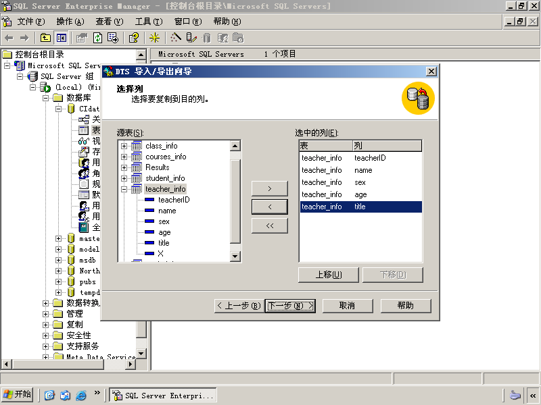Screen dimensions: 541x405
Task: Select the 管理 folder in tree
Action: coord(74,314)
